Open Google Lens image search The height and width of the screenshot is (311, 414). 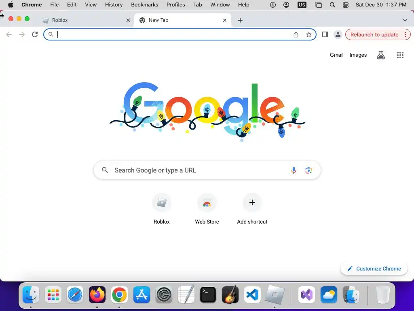308,170
